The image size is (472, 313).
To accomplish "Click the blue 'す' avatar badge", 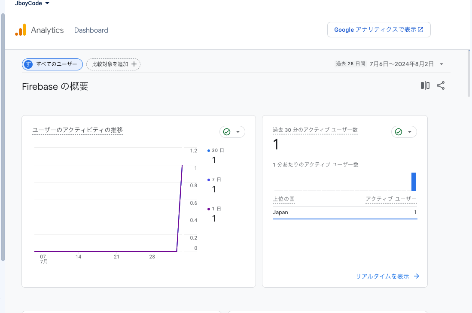I will pos(28,64).
